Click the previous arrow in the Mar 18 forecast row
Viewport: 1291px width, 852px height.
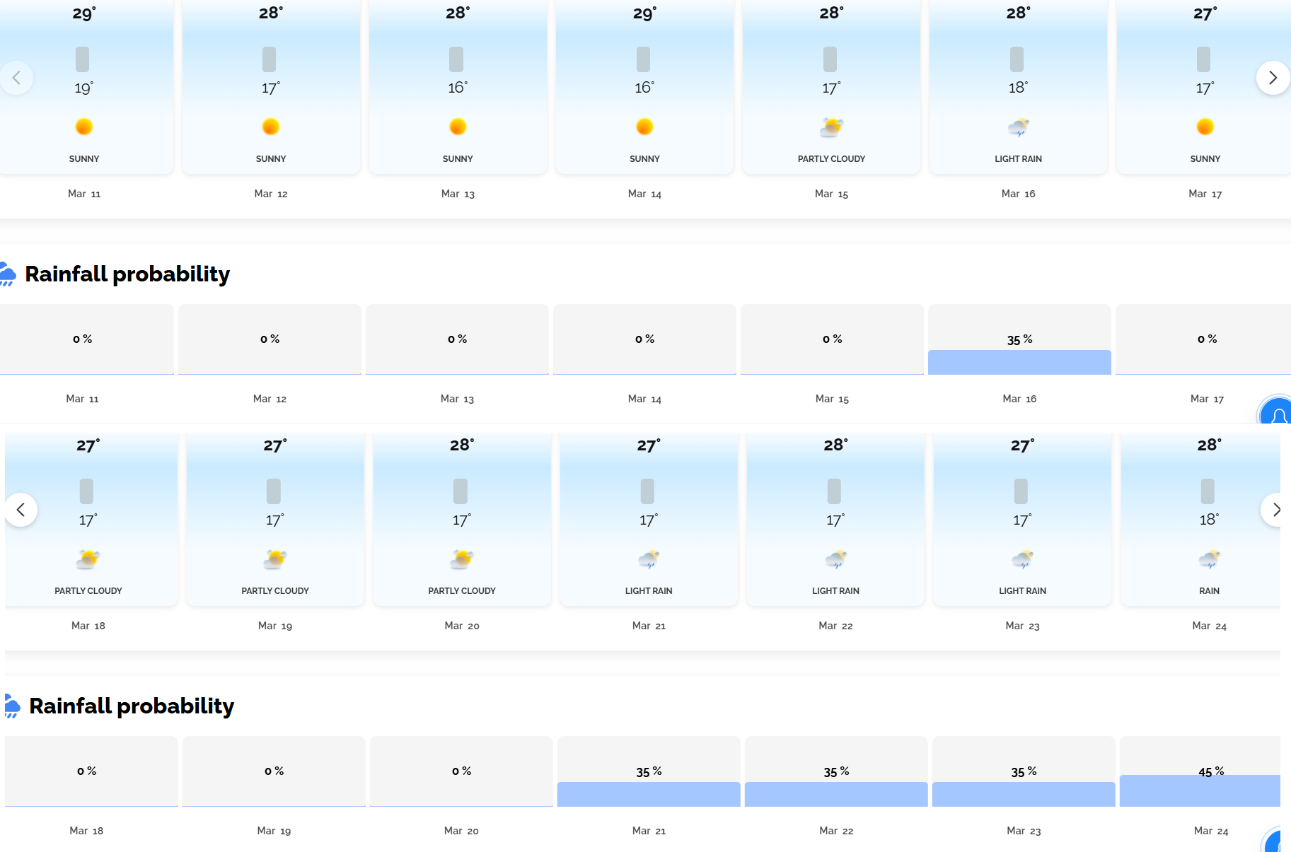click(x=21, y=510)
